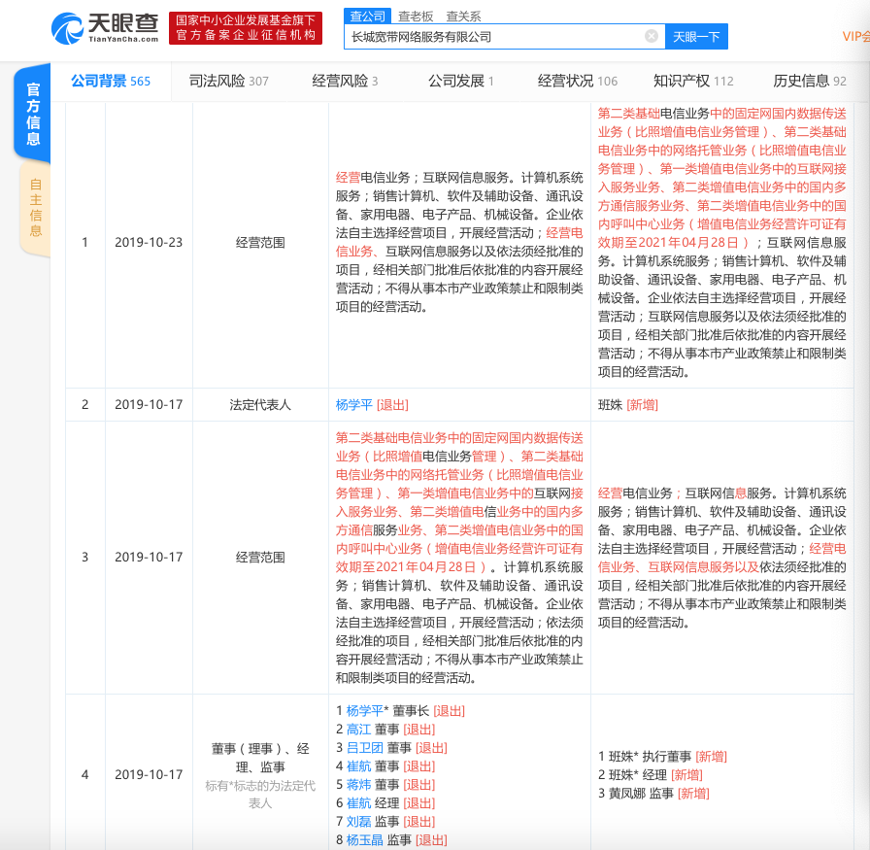This screenshot has height=850, width=870.
Task: Switch to the 经营风险 tab
Action: [345, 81]
